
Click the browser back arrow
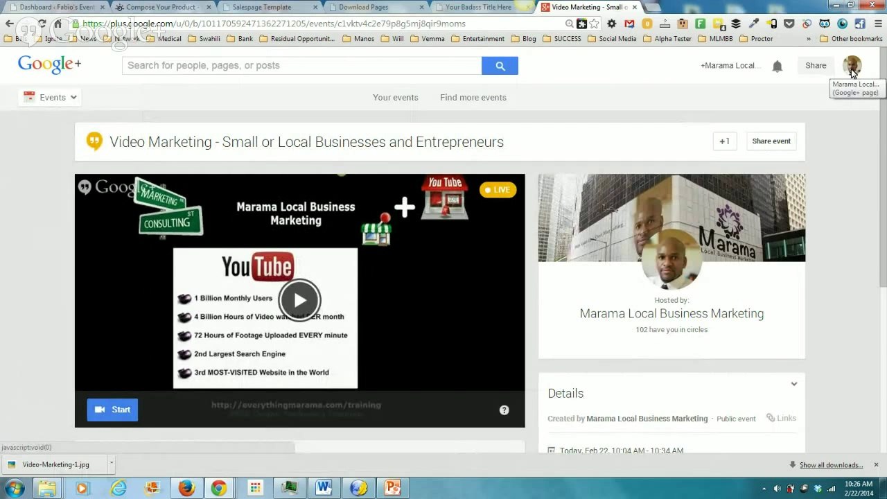click(10, 24)
